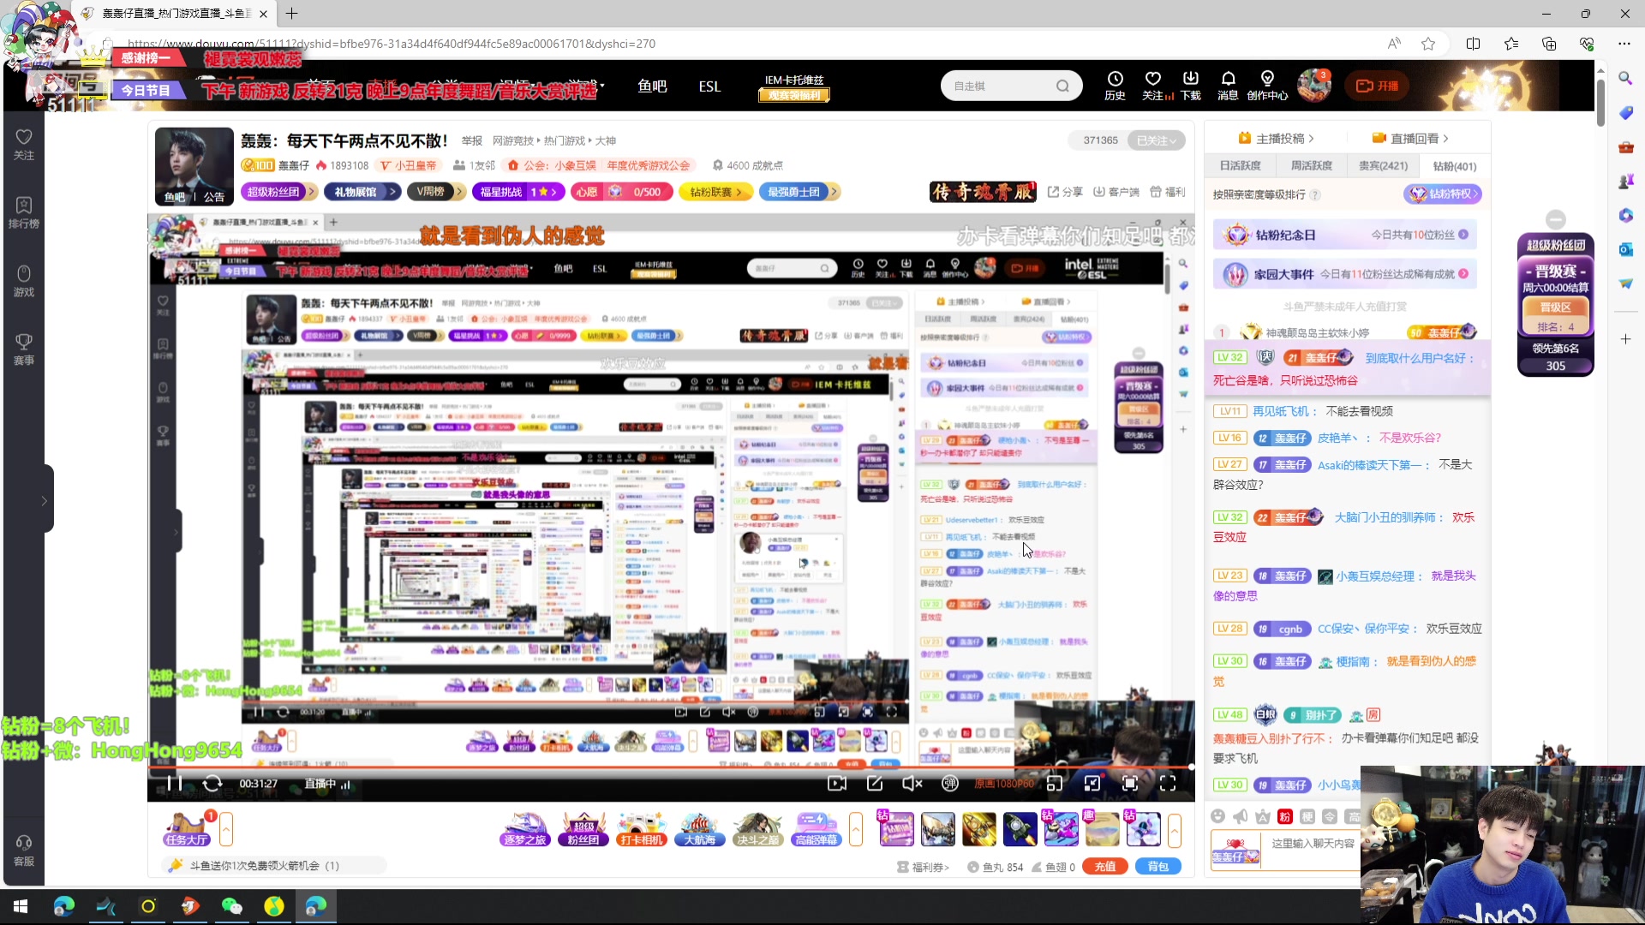
Task: Enter fullscreen mode in the player
Action: tap(1168, 784)
